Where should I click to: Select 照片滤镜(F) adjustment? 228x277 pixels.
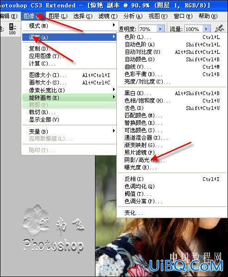coord(172,153)
